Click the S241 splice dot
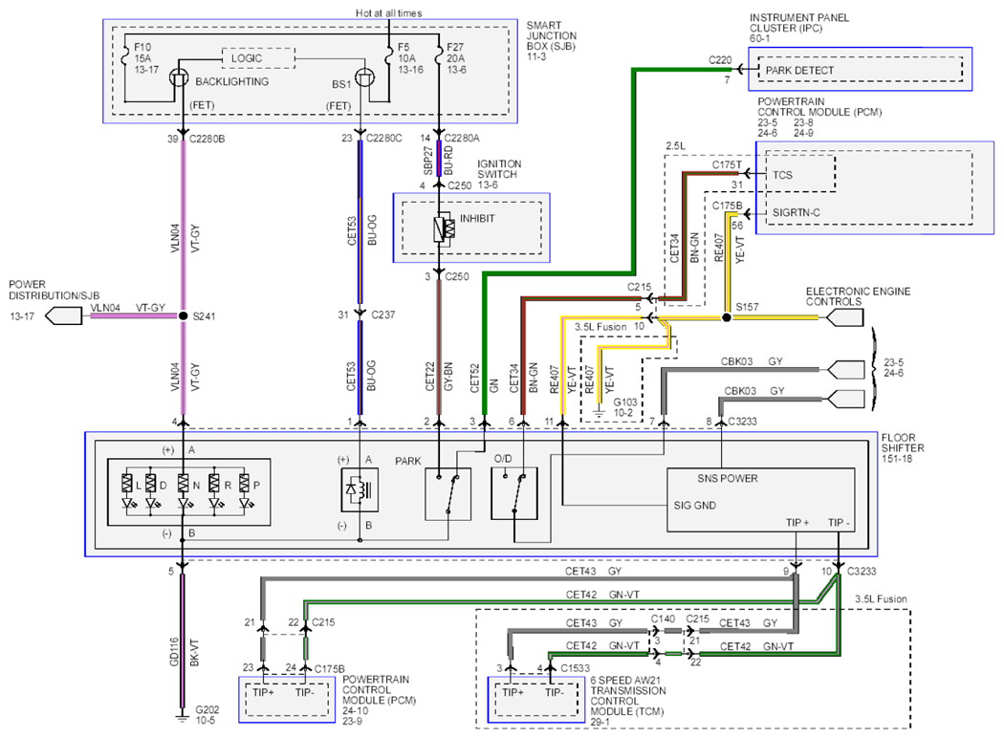Image resolution: width=1004 pixels, height=738 pixels. (184, 315)
